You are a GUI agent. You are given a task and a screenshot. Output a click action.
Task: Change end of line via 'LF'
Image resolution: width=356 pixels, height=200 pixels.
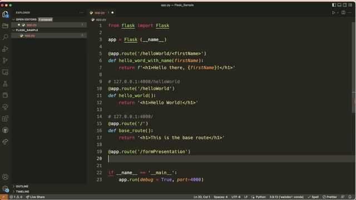[x=246, y=197]
